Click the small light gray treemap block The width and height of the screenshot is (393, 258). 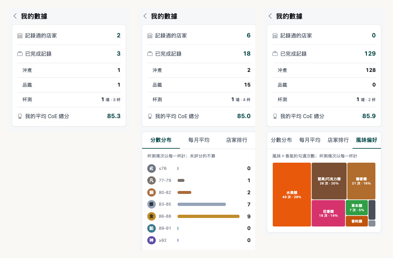click(372, 224)
